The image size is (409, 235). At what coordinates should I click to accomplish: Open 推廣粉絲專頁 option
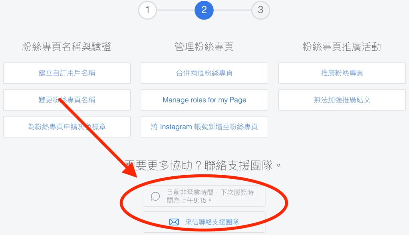pyautogui.click(x=342, y=73)
